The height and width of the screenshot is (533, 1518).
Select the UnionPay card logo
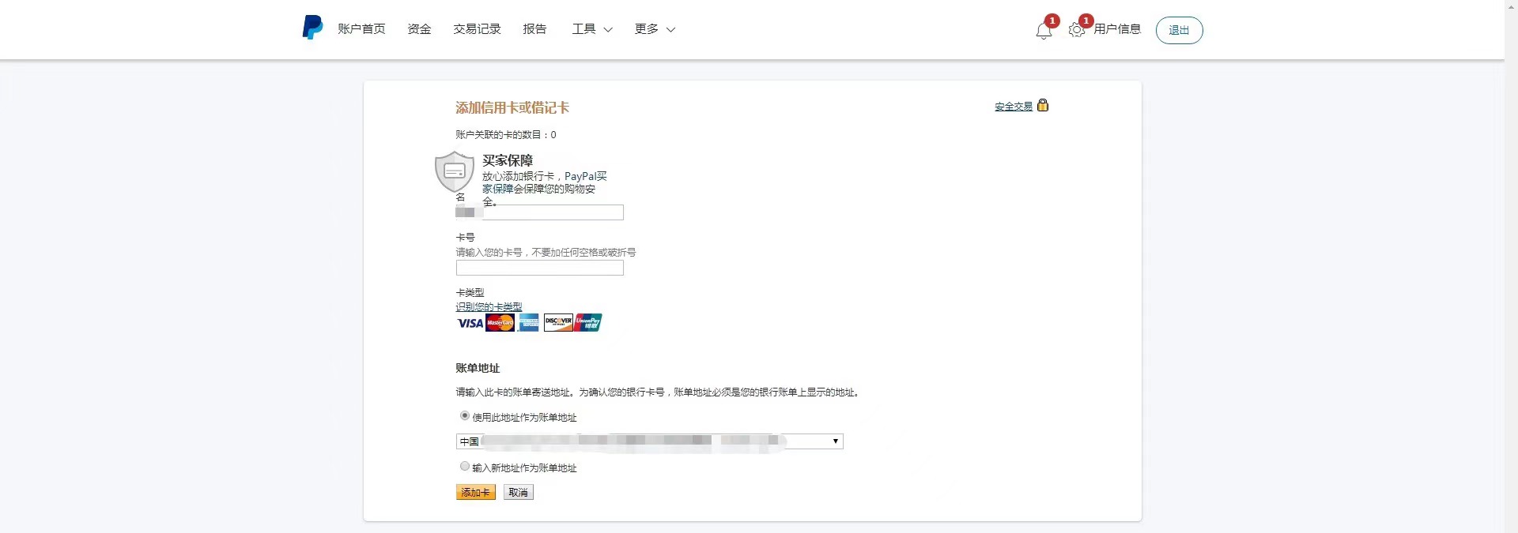tap(587, 322)
